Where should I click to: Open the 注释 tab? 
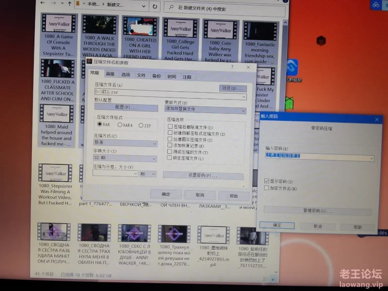click(187, 77)
